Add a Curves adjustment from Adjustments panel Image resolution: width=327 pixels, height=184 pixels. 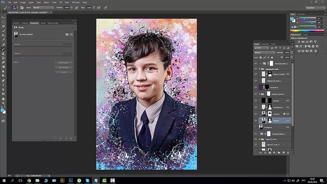[x=307, y=42]
